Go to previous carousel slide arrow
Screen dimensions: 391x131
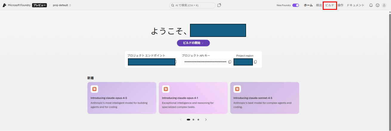181,120
